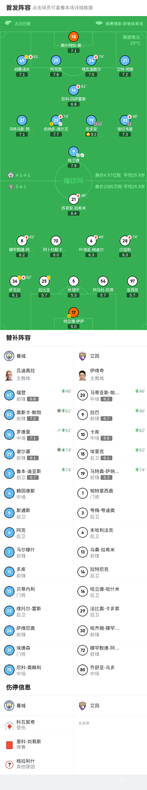Select 京多安 number 19 player icon
This screenshot has width=147, height=790.
(x=91, y=120)
